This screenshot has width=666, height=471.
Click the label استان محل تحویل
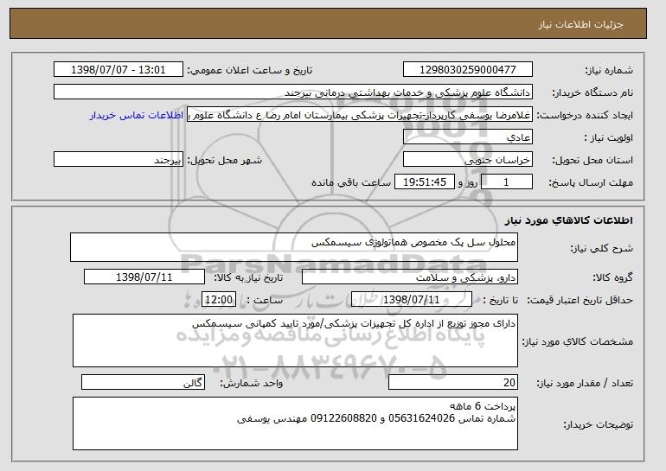(592, 161)
